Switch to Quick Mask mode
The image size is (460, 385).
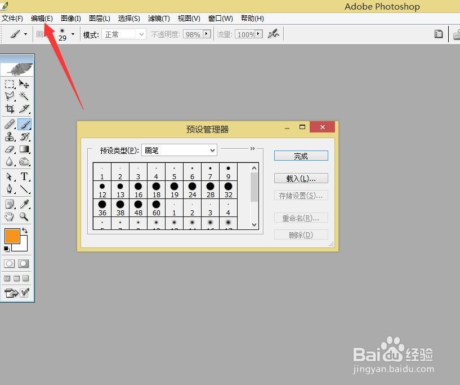pos(24,263)
